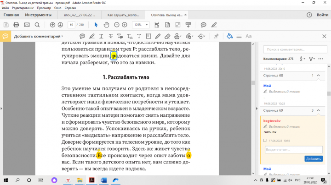
Task: Select the arrow selection tool
Action: (x=96, y=25)
